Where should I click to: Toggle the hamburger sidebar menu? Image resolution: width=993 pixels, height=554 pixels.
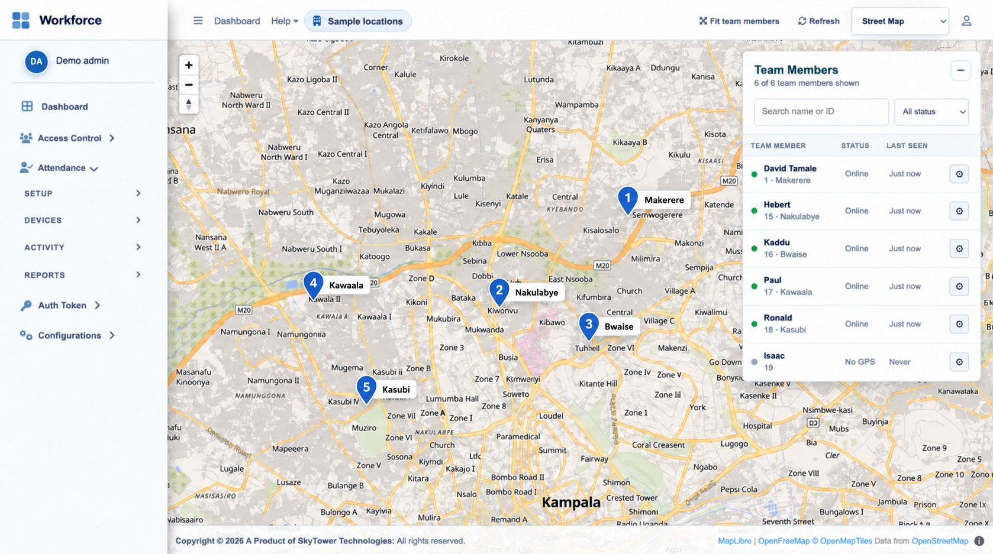click(x=198, y=21)
